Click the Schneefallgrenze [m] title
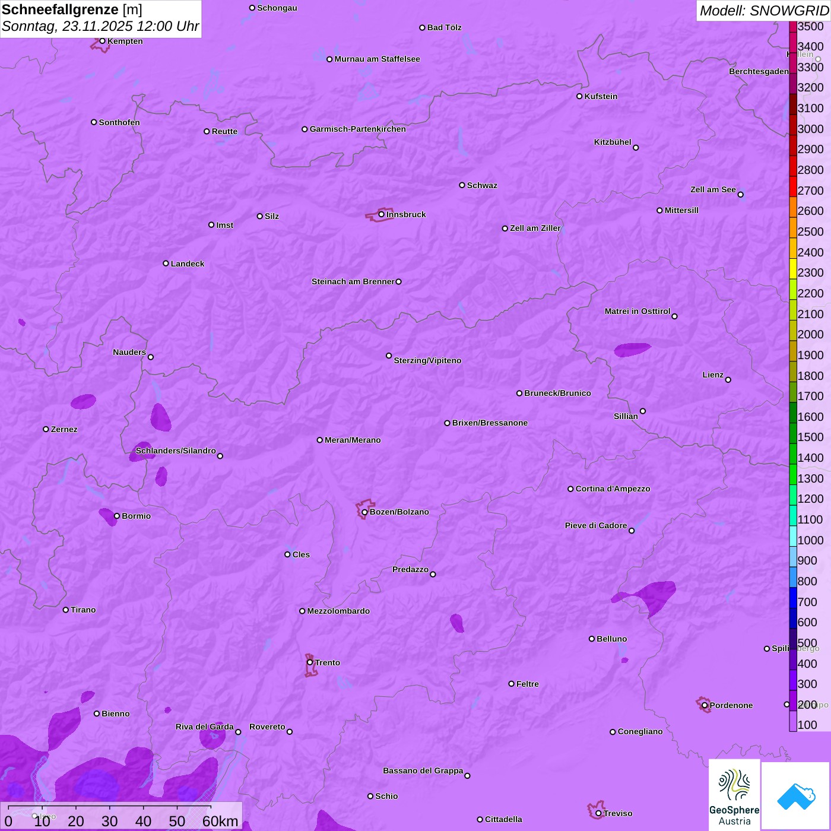Image resolution: width=831 pixels, height=831 pixels. (72, 10)
